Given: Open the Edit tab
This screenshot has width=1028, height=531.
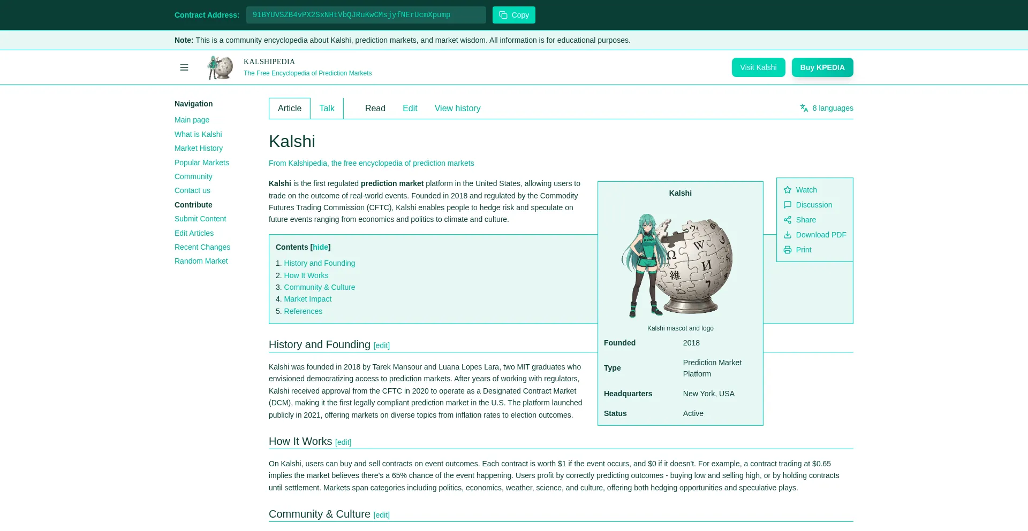Looking at the screenshot, I should pos(410,108).
